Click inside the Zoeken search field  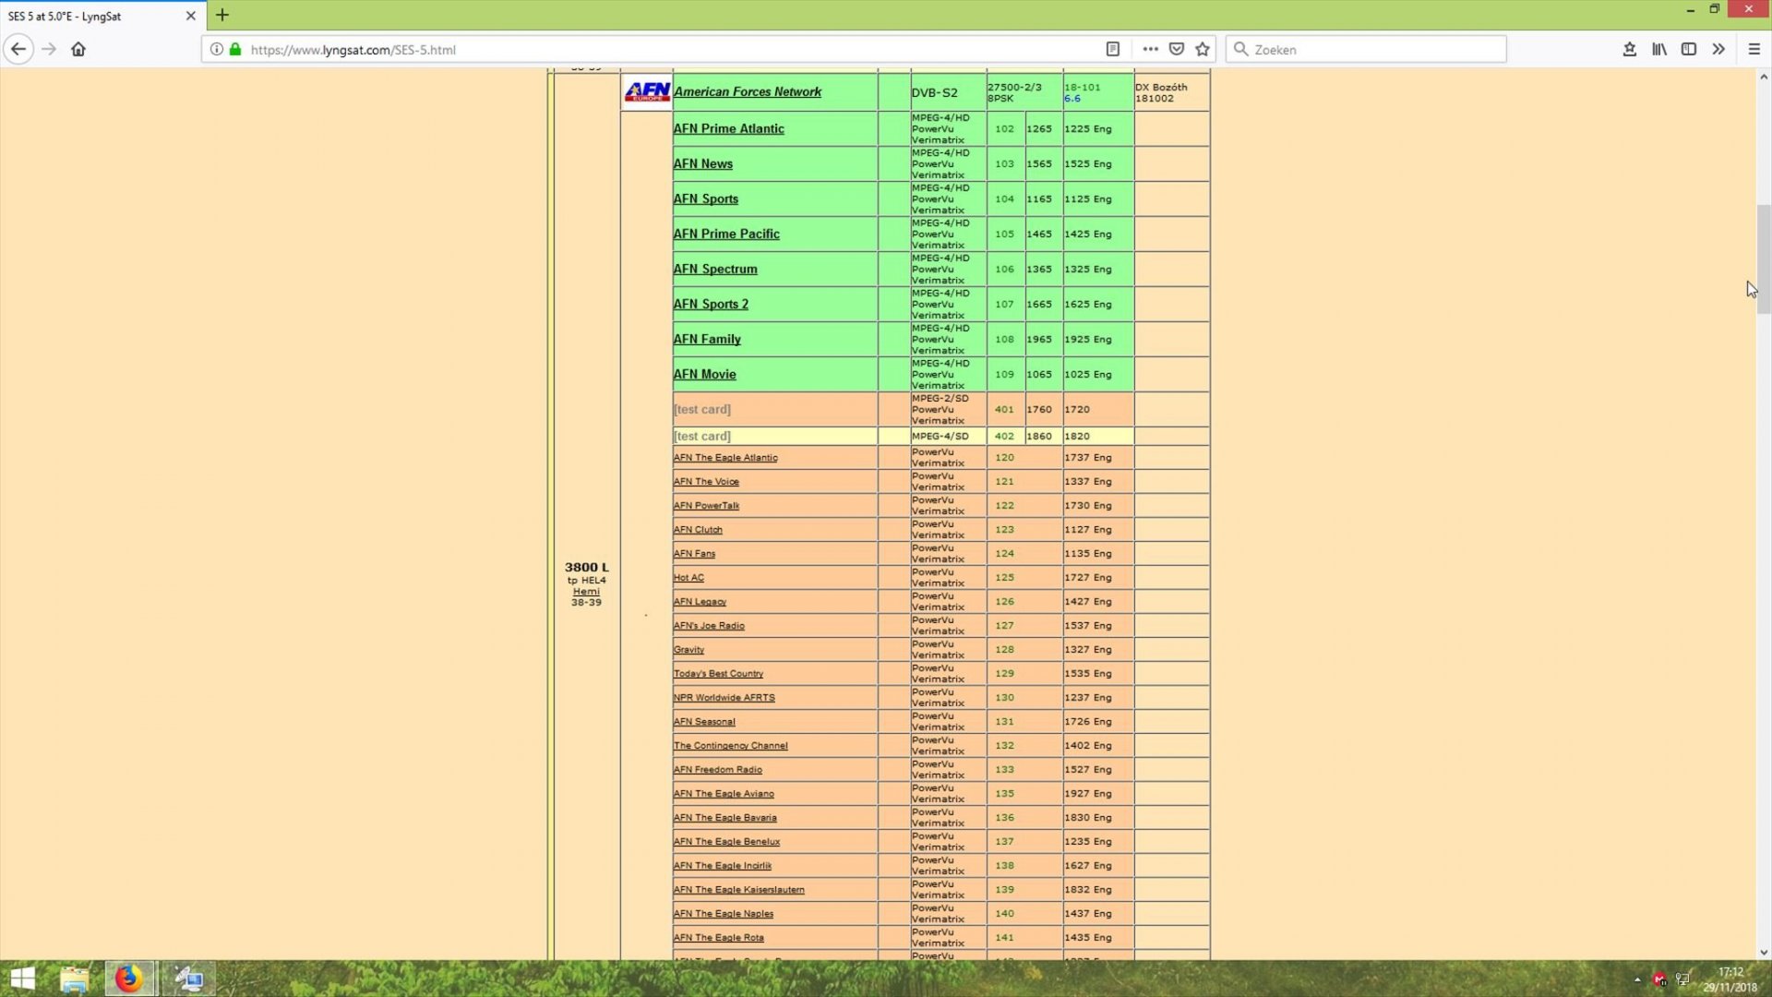pos(1366,49)
